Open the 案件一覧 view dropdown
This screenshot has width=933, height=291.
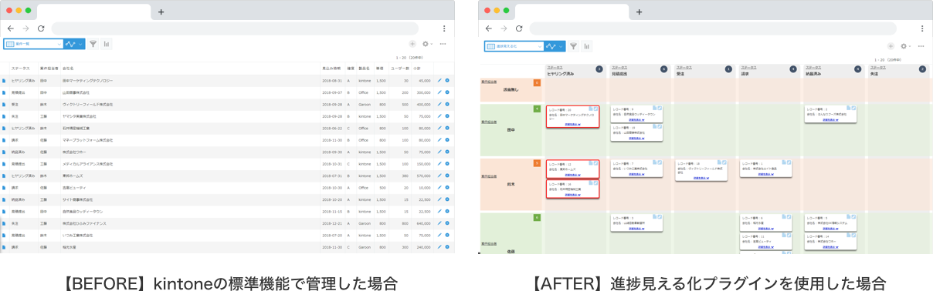[x=32, y=45]
